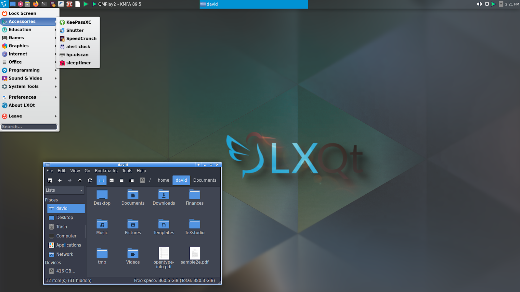Click the panel clock showing 2:21 PM
This screenshot has height=292, width=520.
point(512,4)
